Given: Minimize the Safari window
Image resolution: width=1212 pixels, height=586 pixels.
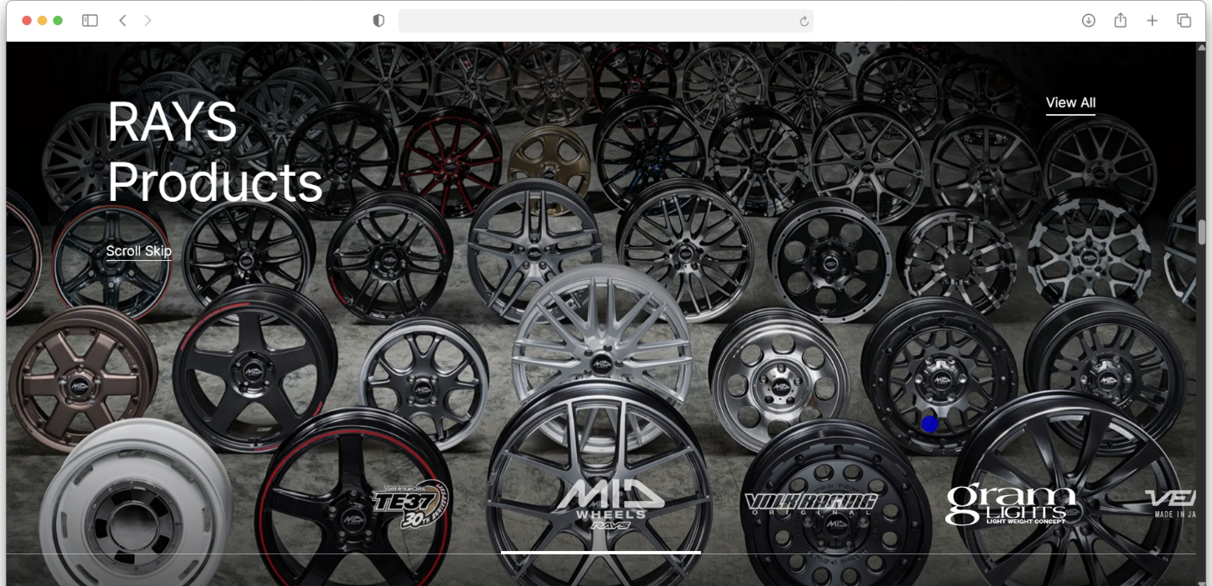Looking at the screenshot, I should pyautogui.click(x=43, y=21).
